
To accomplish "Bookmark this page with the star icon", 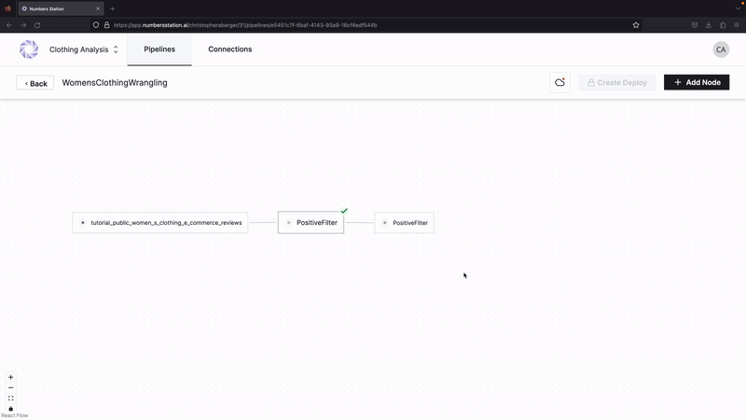I will [636, 25].
